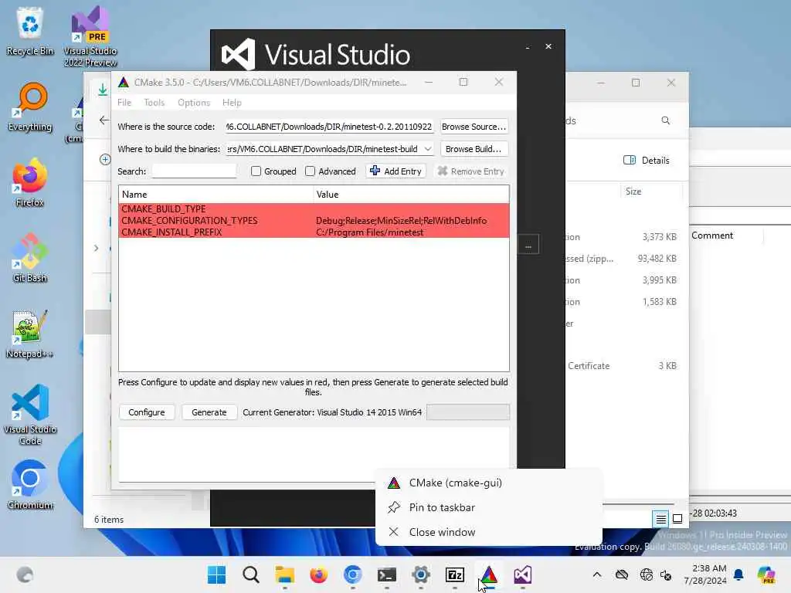Viewport: 791px width, 593px height.
Task: Click the source code path field
Action: (x=329, y=127)
